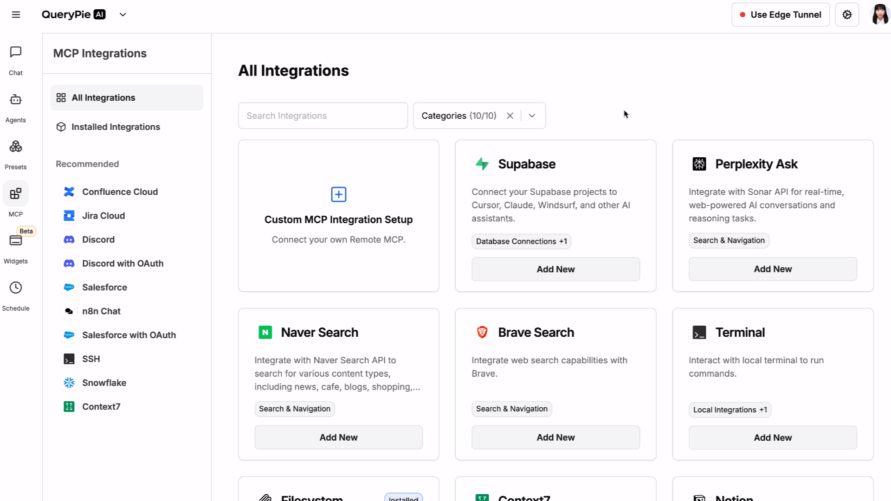Open the Agents robot icon

(x=16, y=100)
